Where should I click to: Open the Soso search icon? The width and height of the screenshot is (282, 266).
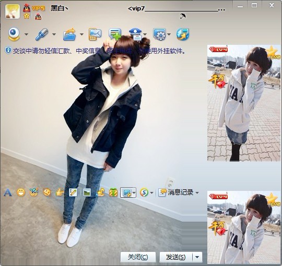(x=144, y=192)
